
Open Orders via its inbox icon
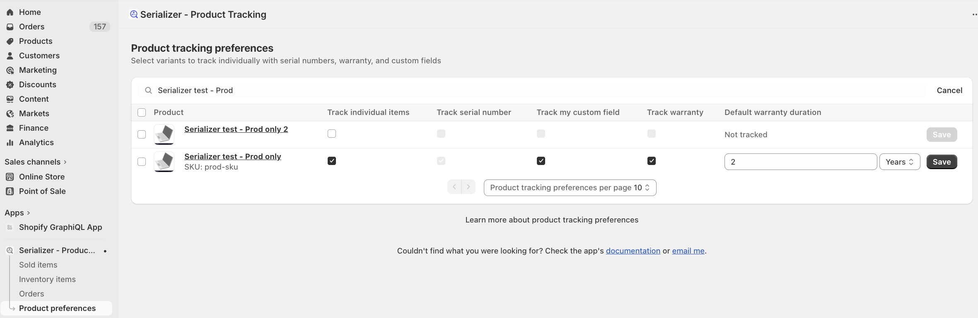(10, 27)
